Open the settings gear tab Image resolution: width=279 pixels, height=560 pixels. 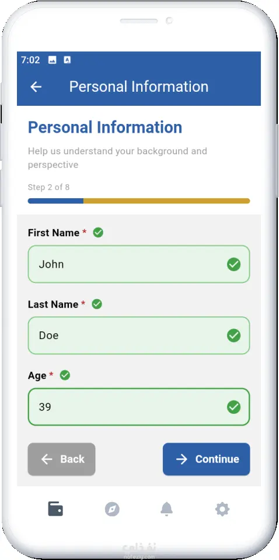pos(222,509)
